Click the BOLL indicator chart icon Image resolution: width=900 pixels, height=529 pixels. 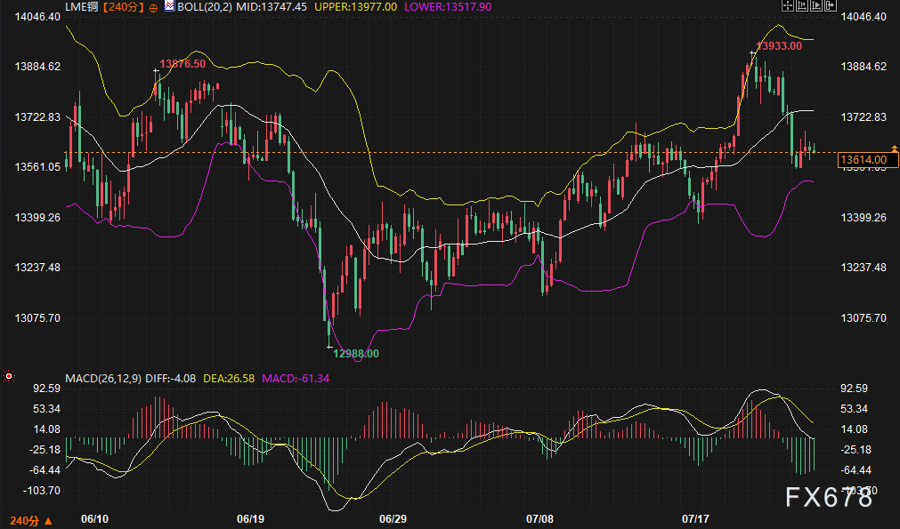[x=169, y=6]
